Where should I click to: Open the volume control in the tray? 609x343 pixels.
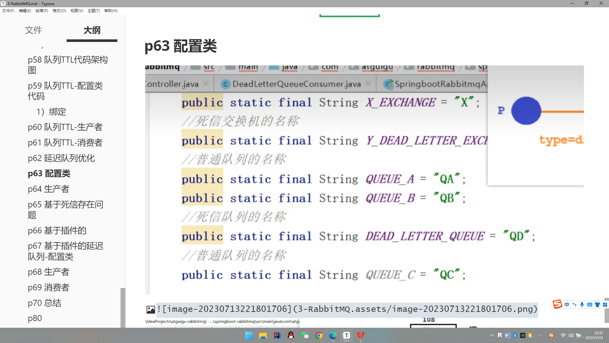click(x=571, y=336)
